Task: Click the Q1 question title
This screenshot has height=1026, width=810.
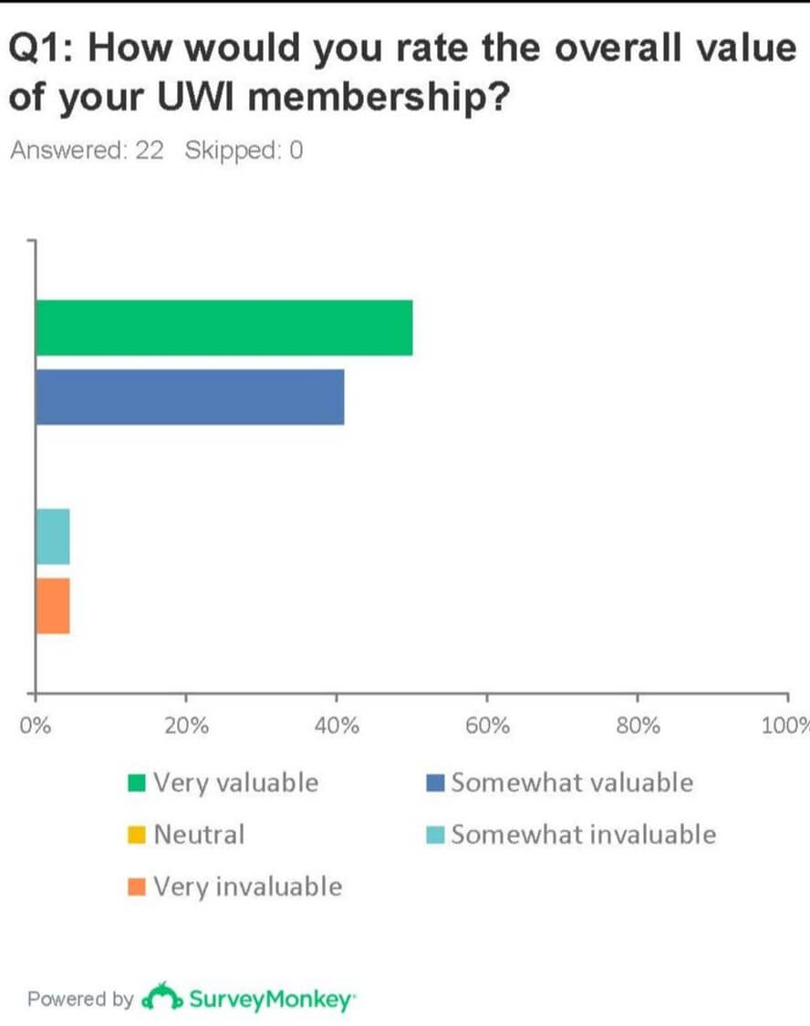Action: click(401, 72)
